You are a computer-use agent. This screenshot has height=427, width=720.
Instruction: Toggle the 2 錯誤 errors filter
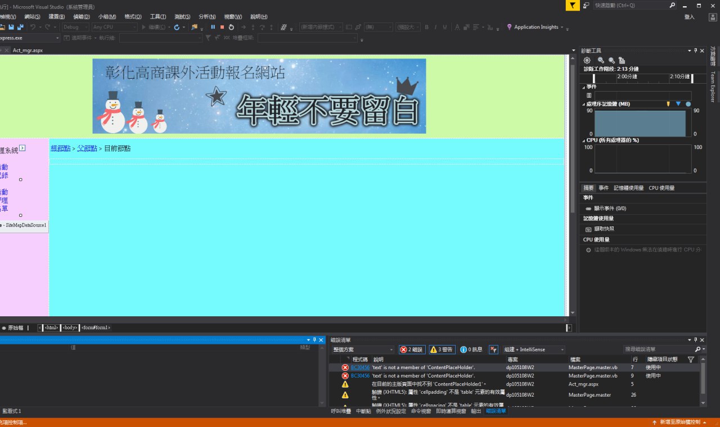point(412,349)
